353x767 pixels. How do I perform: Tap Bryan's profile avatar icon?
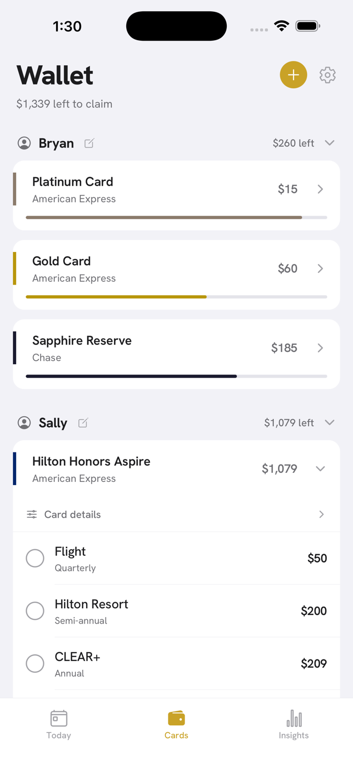tap(24, 143)
